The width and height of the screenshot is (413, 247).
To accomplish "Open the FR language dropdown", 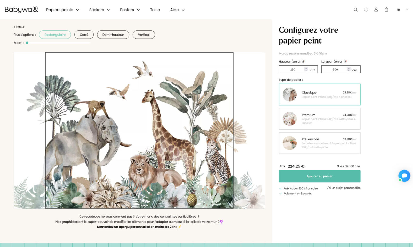I will 402,10.
